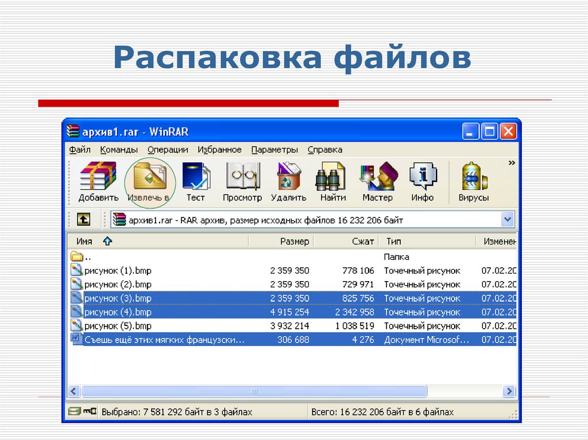588x440 pixels.
Task: Scan archive with Вирусы tool
Action: [x=474, y=181]
